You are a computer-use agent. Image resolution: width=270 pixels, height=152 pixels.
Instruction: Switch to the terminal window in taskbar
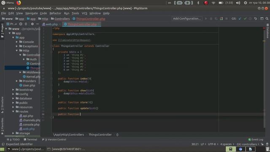click(66, 149)
